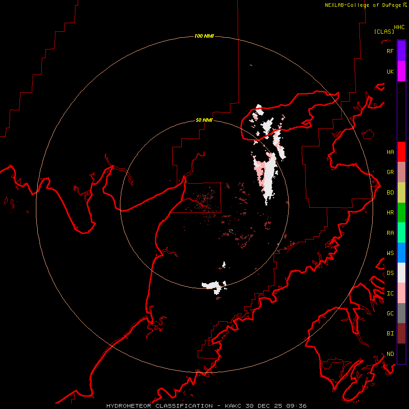Click the purple RF legend swatch
Screen dimensions: 409x409
[401, 51]
